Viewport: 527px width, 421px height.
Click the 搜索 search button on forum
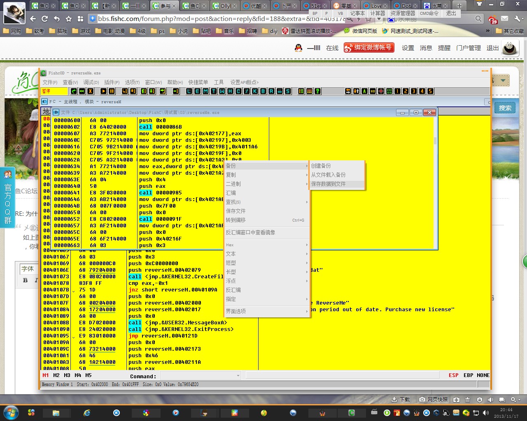click(x=505, y=108)
